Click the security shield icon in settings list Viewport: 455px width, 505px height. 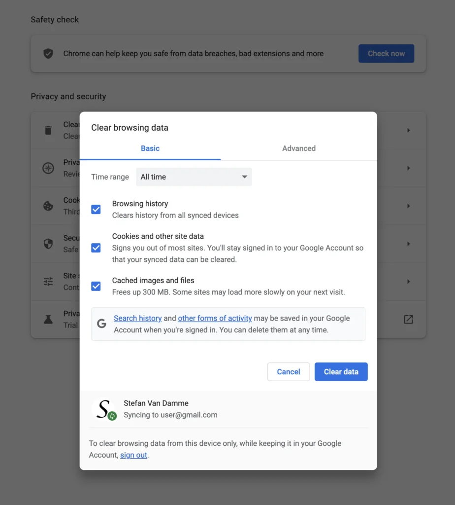pos(48,244)
